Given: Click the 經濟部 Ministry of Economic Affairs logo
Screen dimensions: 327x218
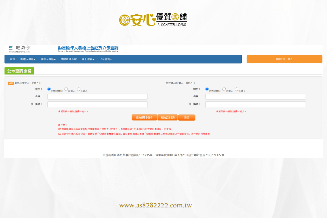Looking at the screenshot, I should [19, 49].
